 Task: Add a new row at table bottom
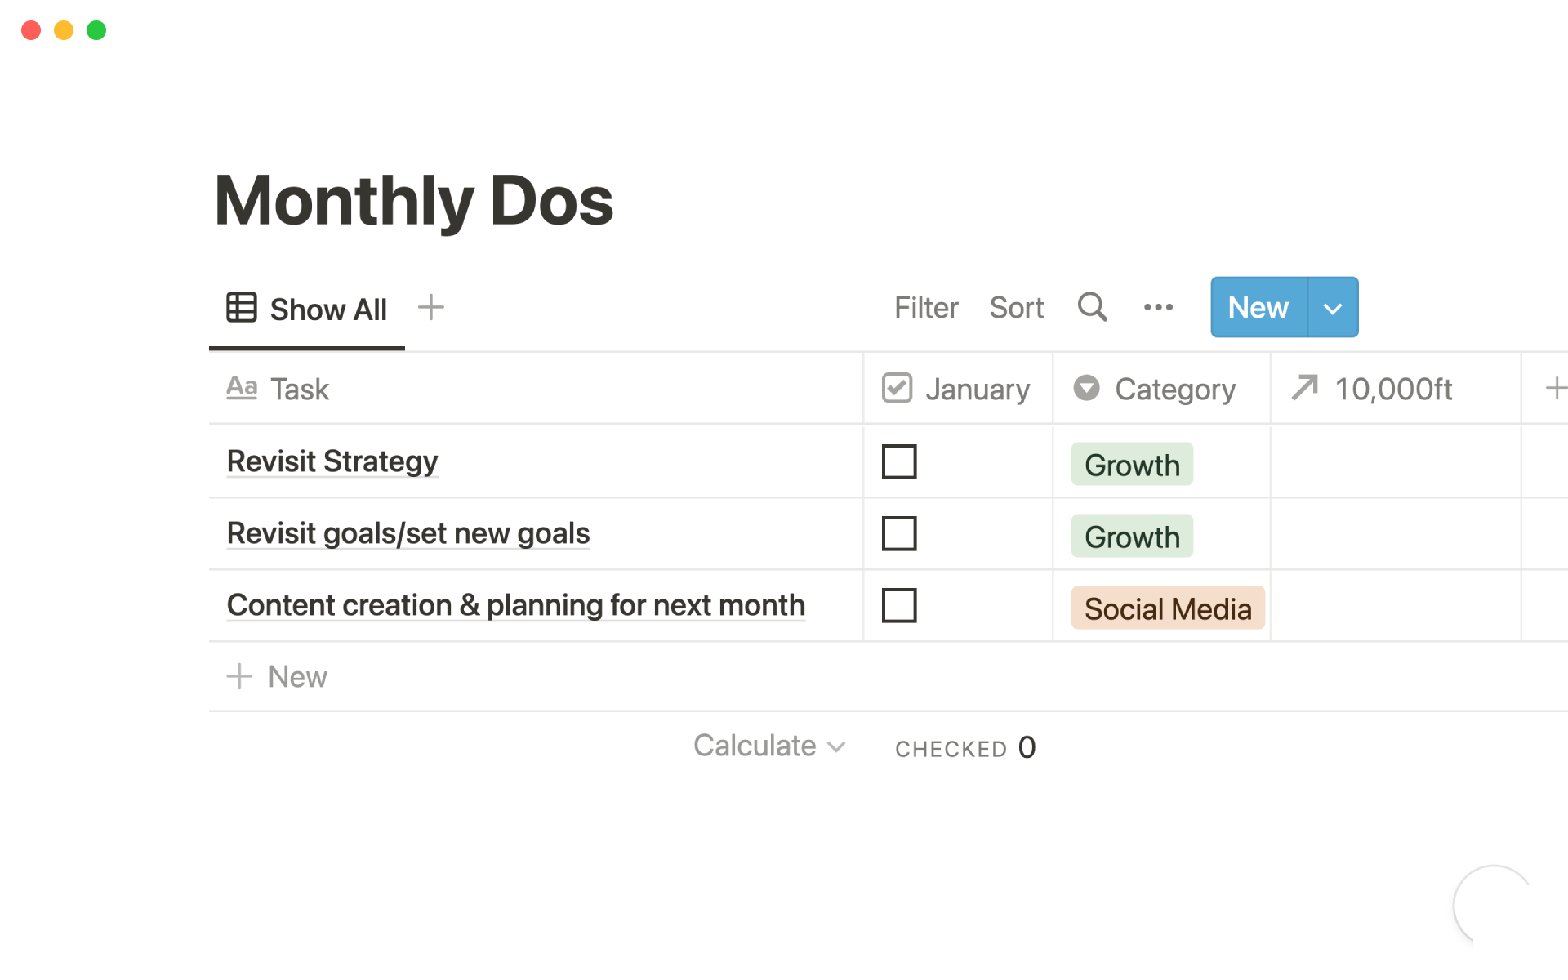(x=278, y=677)
